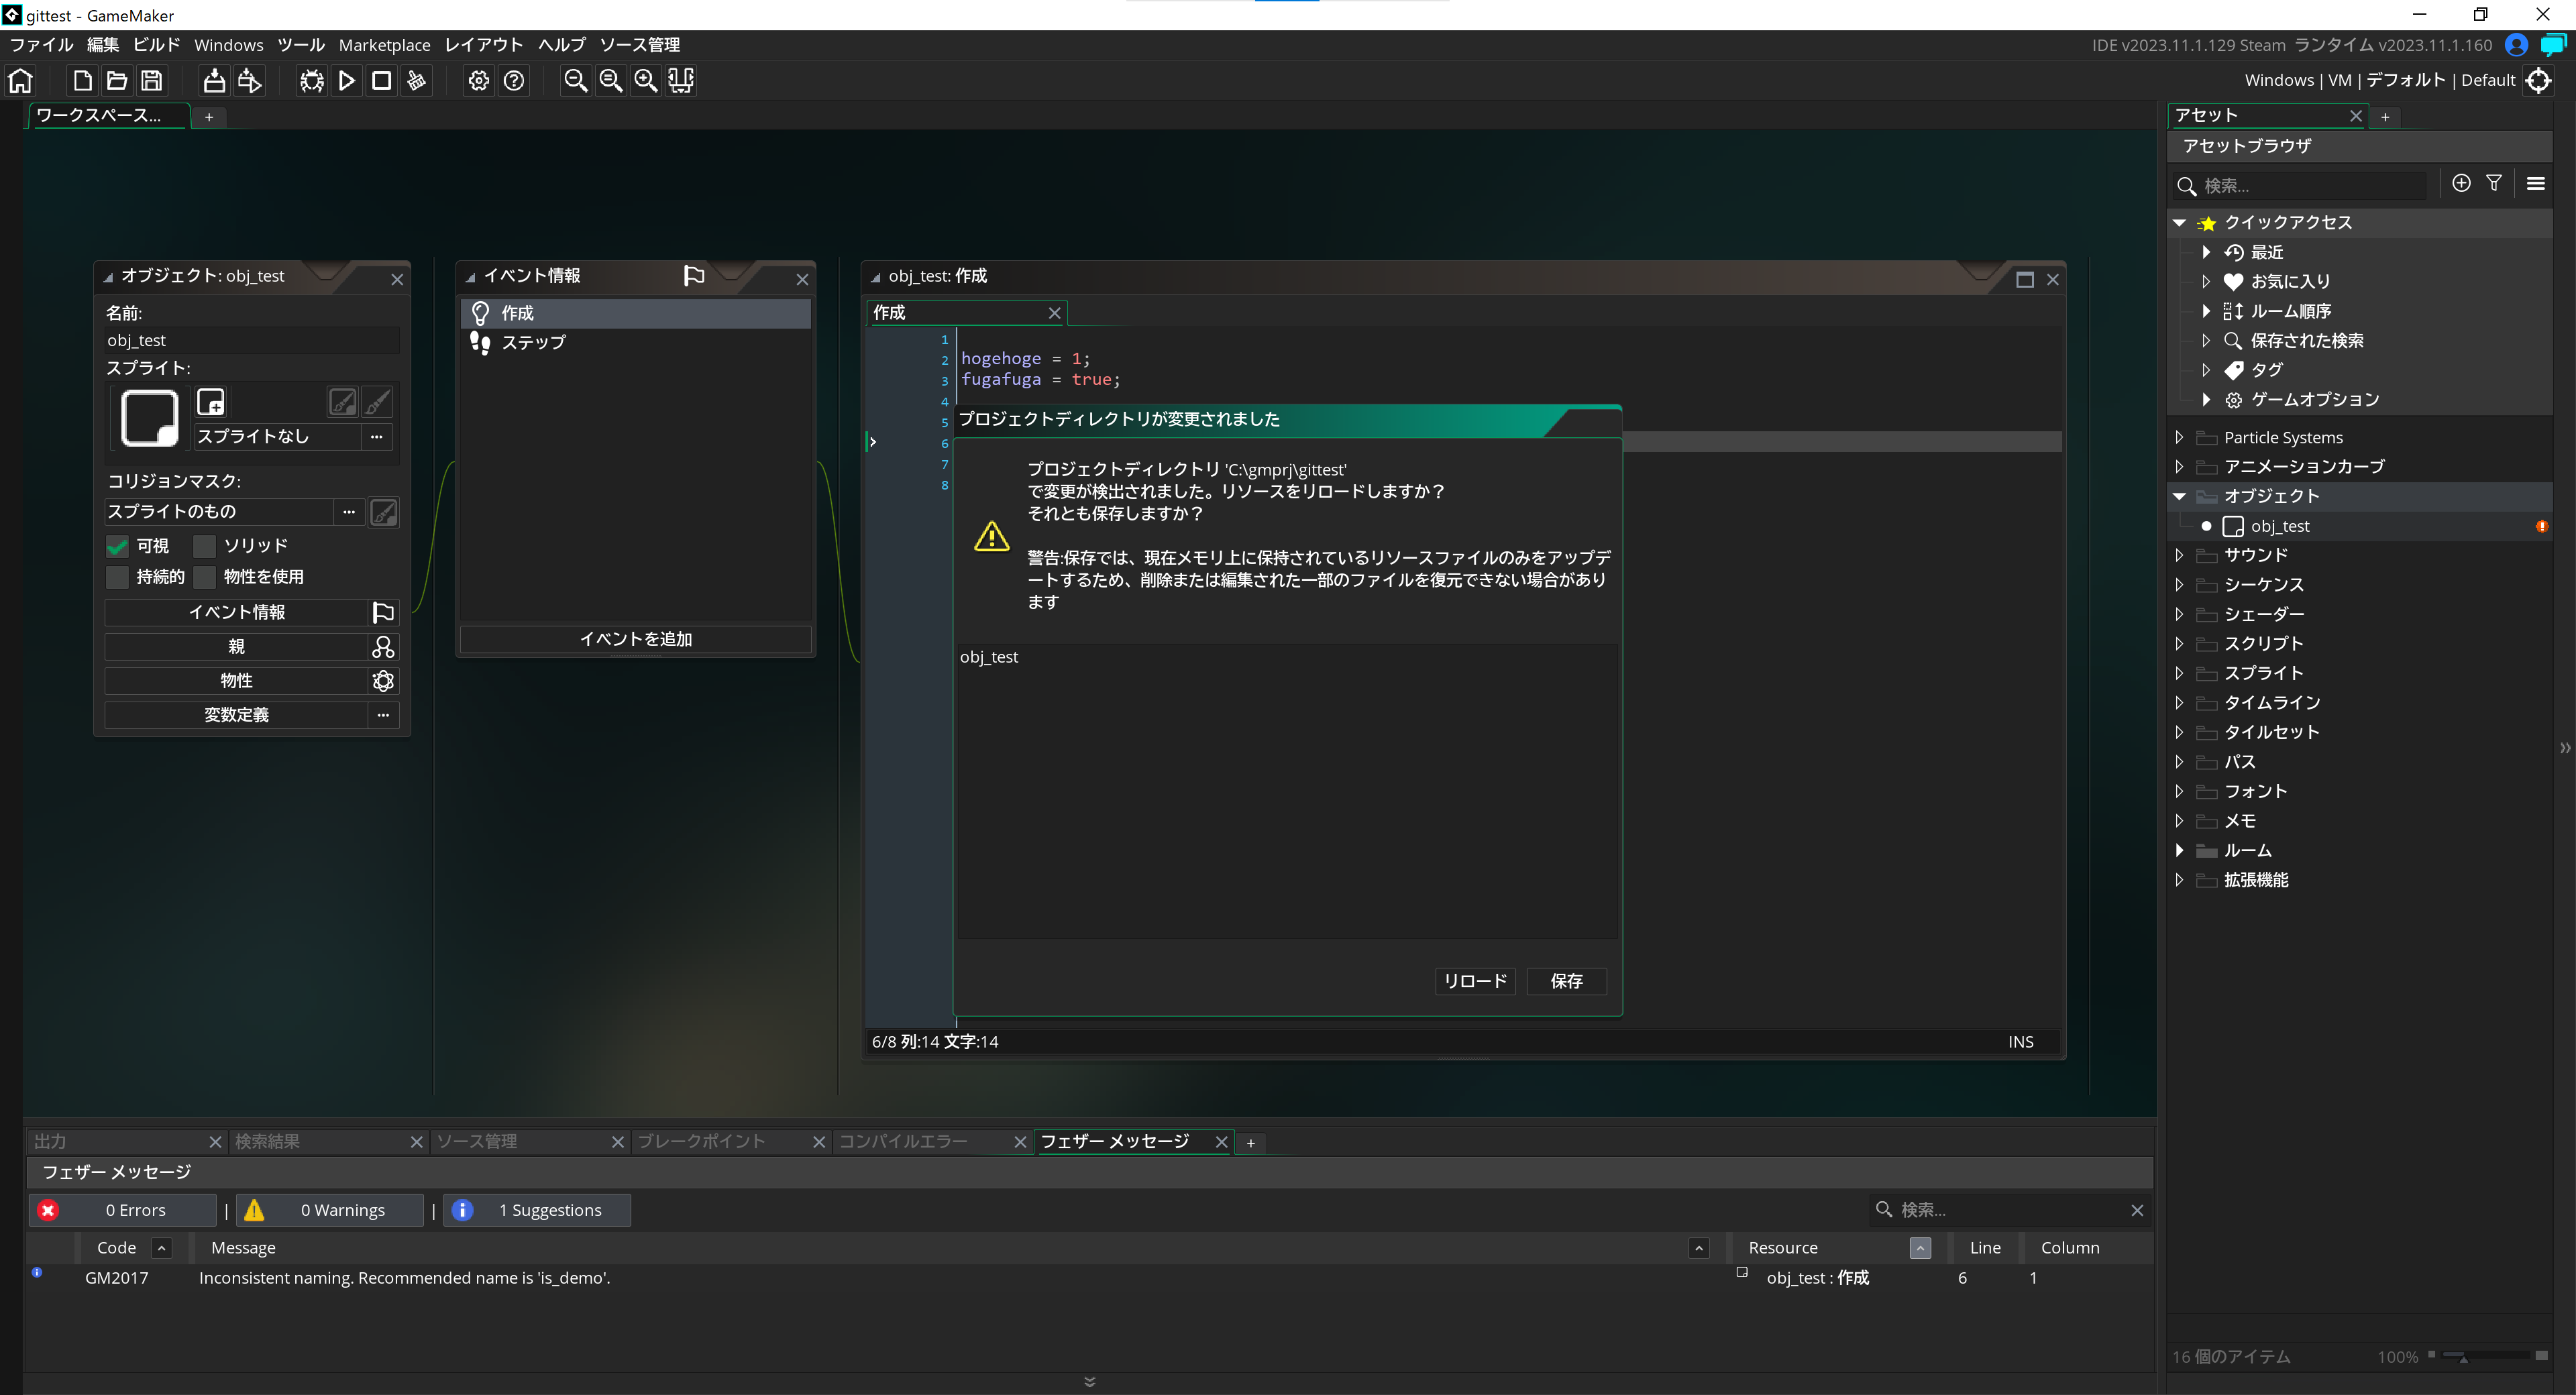Toggle the 可視 checkbox
The width and height of the screenshot is (2576, 1395).
point(118,546)
